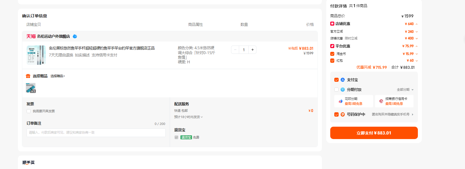Click the Tmall (天猫) logo icon
Image resolution: width=465 pixels, height=169 pixels.
coord(31,36)
